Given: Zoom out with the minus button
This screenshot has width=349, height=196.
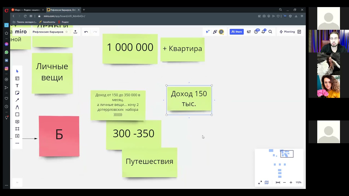Looking at the screenshot, I should [x=284, y=182].
